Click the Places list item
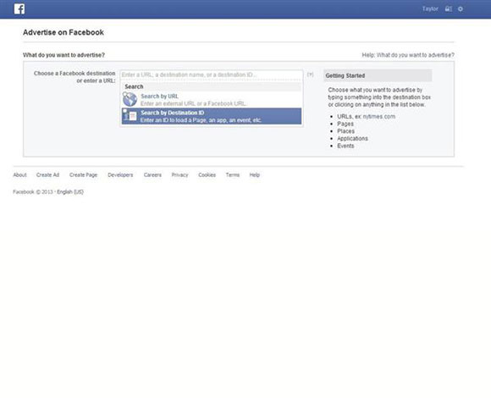The width and height of the screenshot is (491, 398). pyautogui.click(x=346, y=131)
